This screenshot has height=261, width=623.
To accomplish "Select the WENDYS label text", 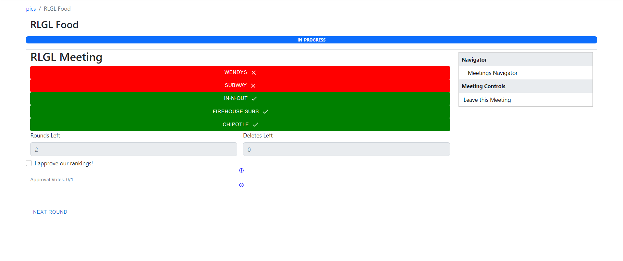I will pyautogui.click(x=236, y=72).
